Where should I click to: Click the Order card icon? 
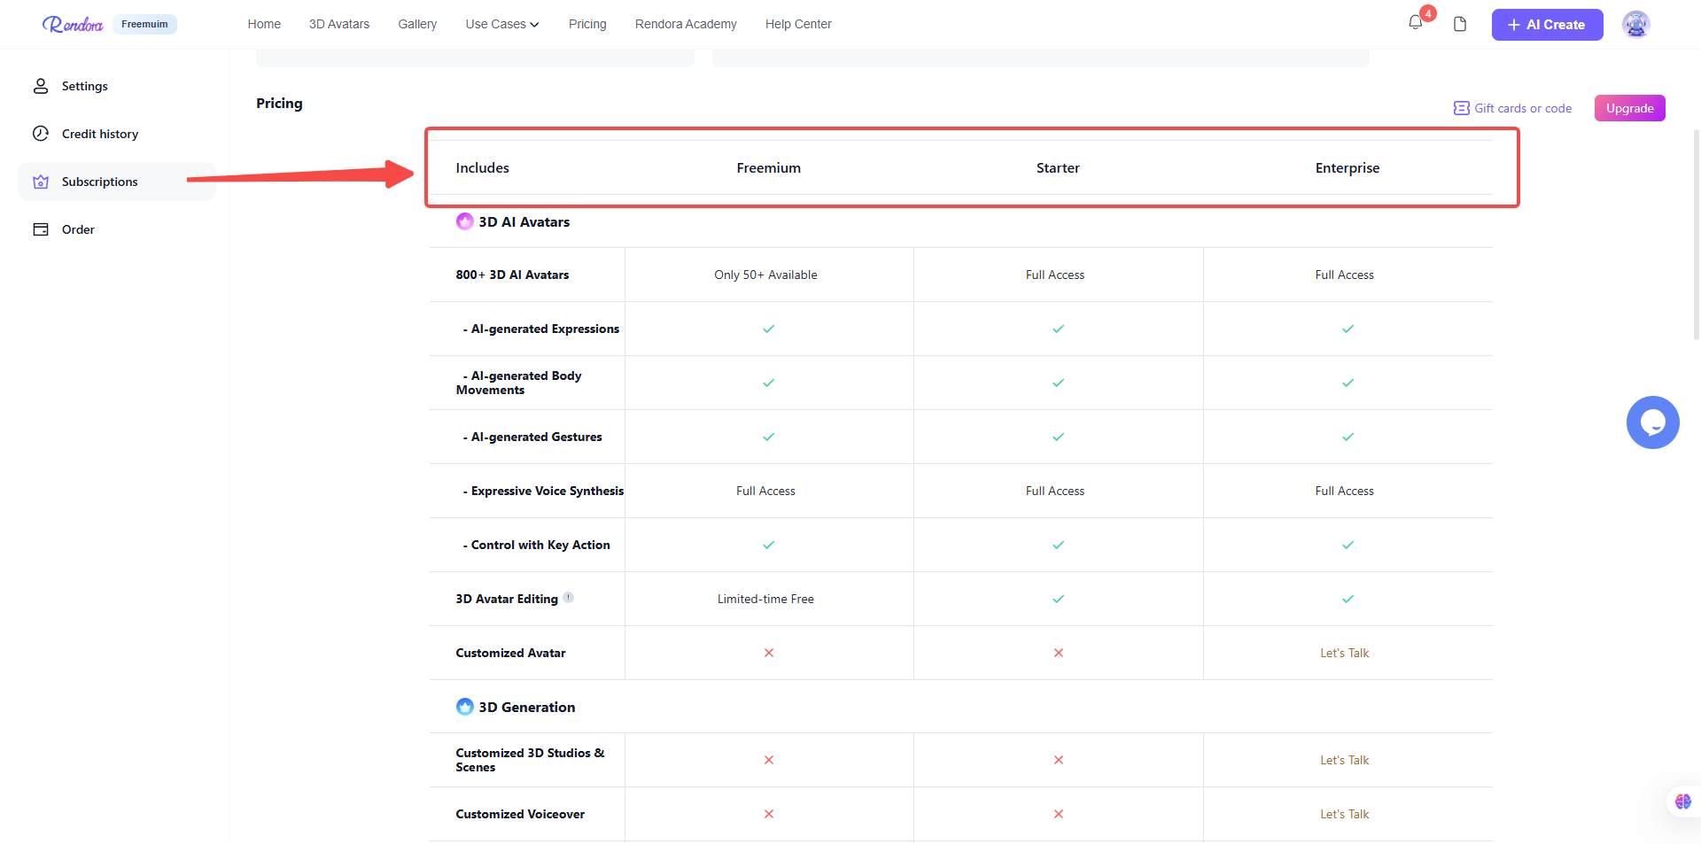[41, 229]
